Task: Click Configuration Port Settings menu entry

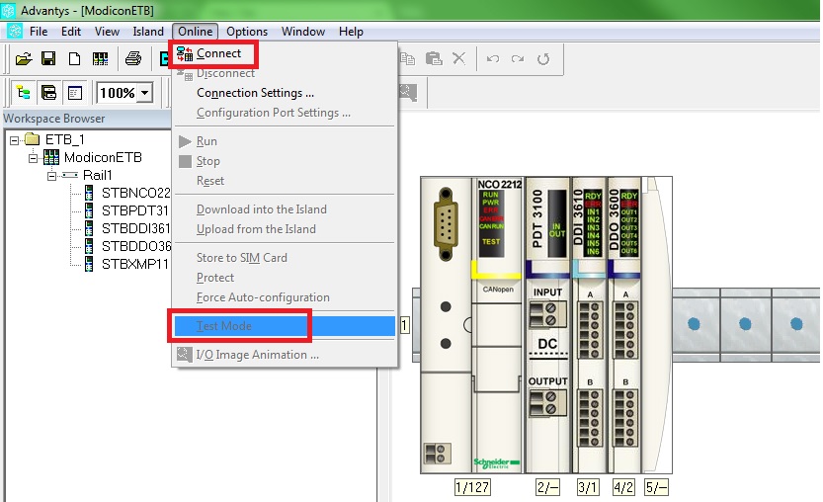Action: 285,113
